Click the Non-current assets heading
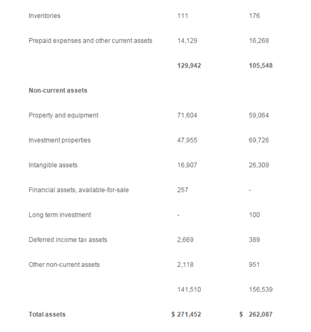 pos(58,90)
